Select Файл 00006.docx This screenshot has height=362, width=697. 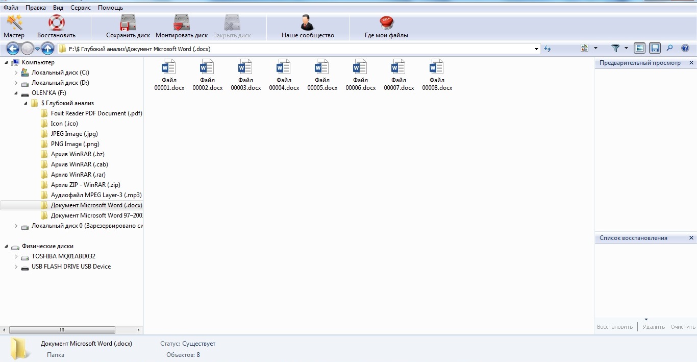(361, 75)
